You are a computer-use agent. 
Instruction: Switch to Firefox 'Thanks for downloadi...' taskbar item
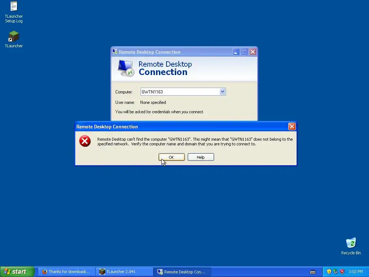[67, 272]
